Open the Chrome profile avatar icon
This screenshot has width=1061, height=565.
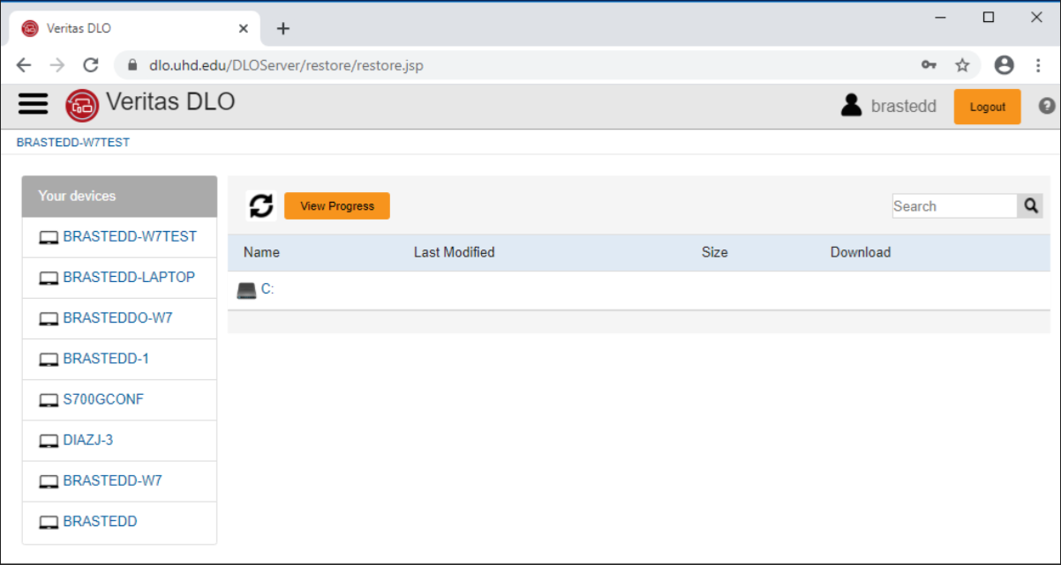pyautogui.click(x=1004, y=65)
